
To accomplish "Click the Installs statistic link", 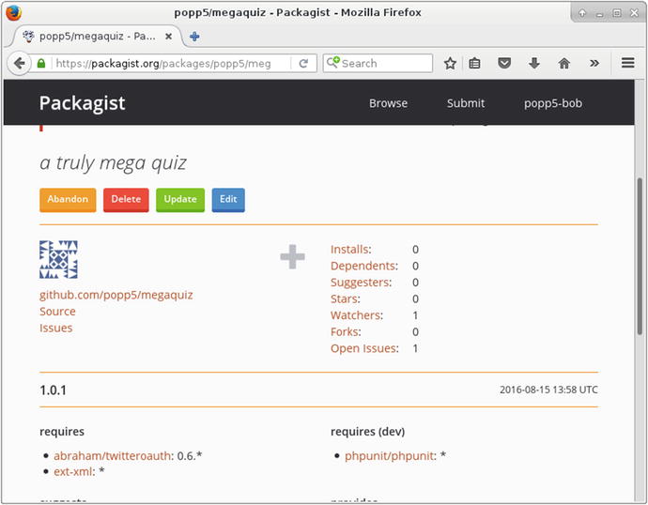I will coord(351,250).
